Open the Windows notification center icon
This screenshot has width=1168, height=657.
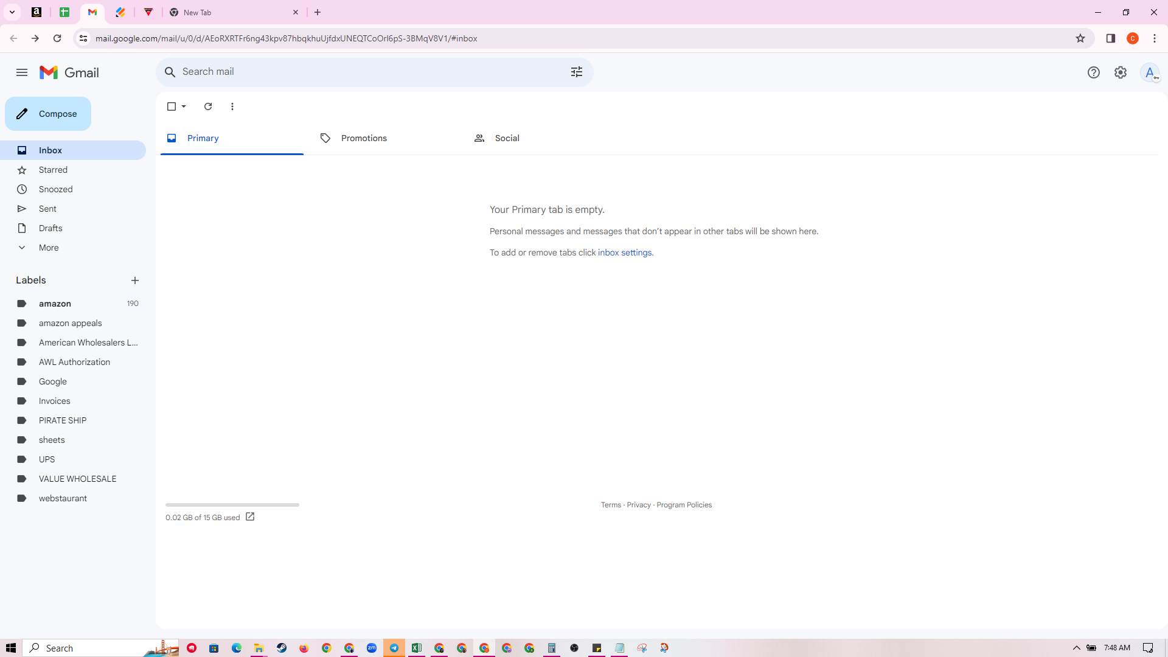point(1148,648)
